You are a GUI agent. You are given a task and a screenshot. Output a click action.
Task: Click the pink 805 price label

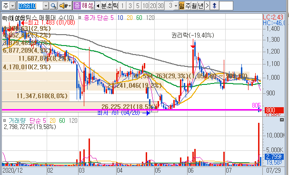256,105
